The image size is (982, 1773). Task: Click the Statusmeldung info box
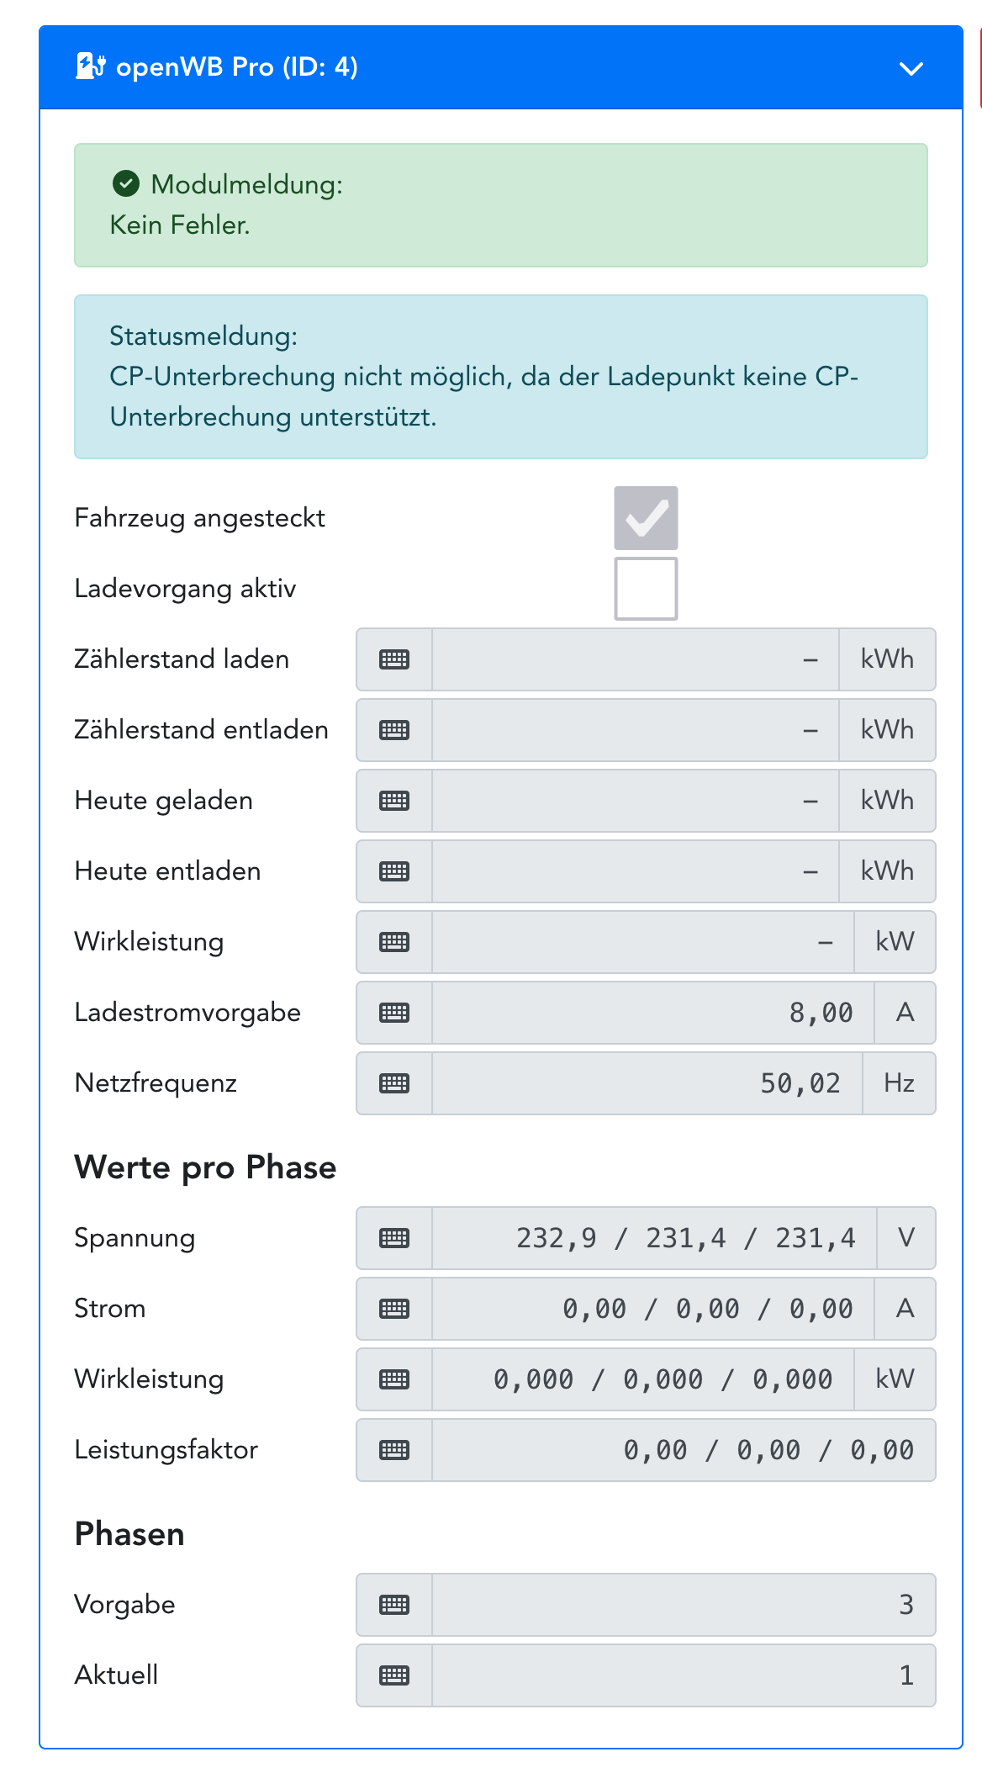[500, 377]
